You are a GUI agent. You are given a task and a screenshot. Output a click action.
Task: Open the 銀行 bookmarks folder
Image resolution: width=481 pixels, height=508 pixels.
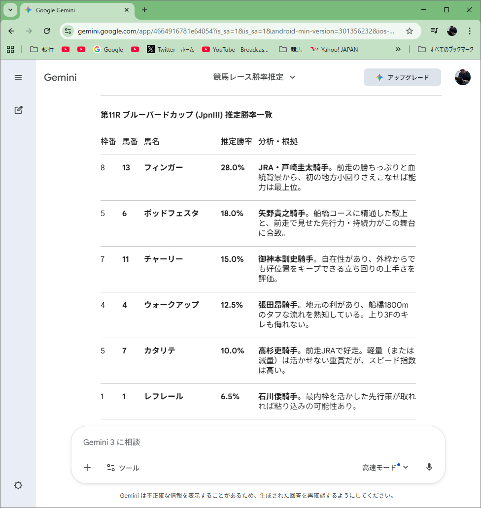pyautogui.click(x=42, y=49)
